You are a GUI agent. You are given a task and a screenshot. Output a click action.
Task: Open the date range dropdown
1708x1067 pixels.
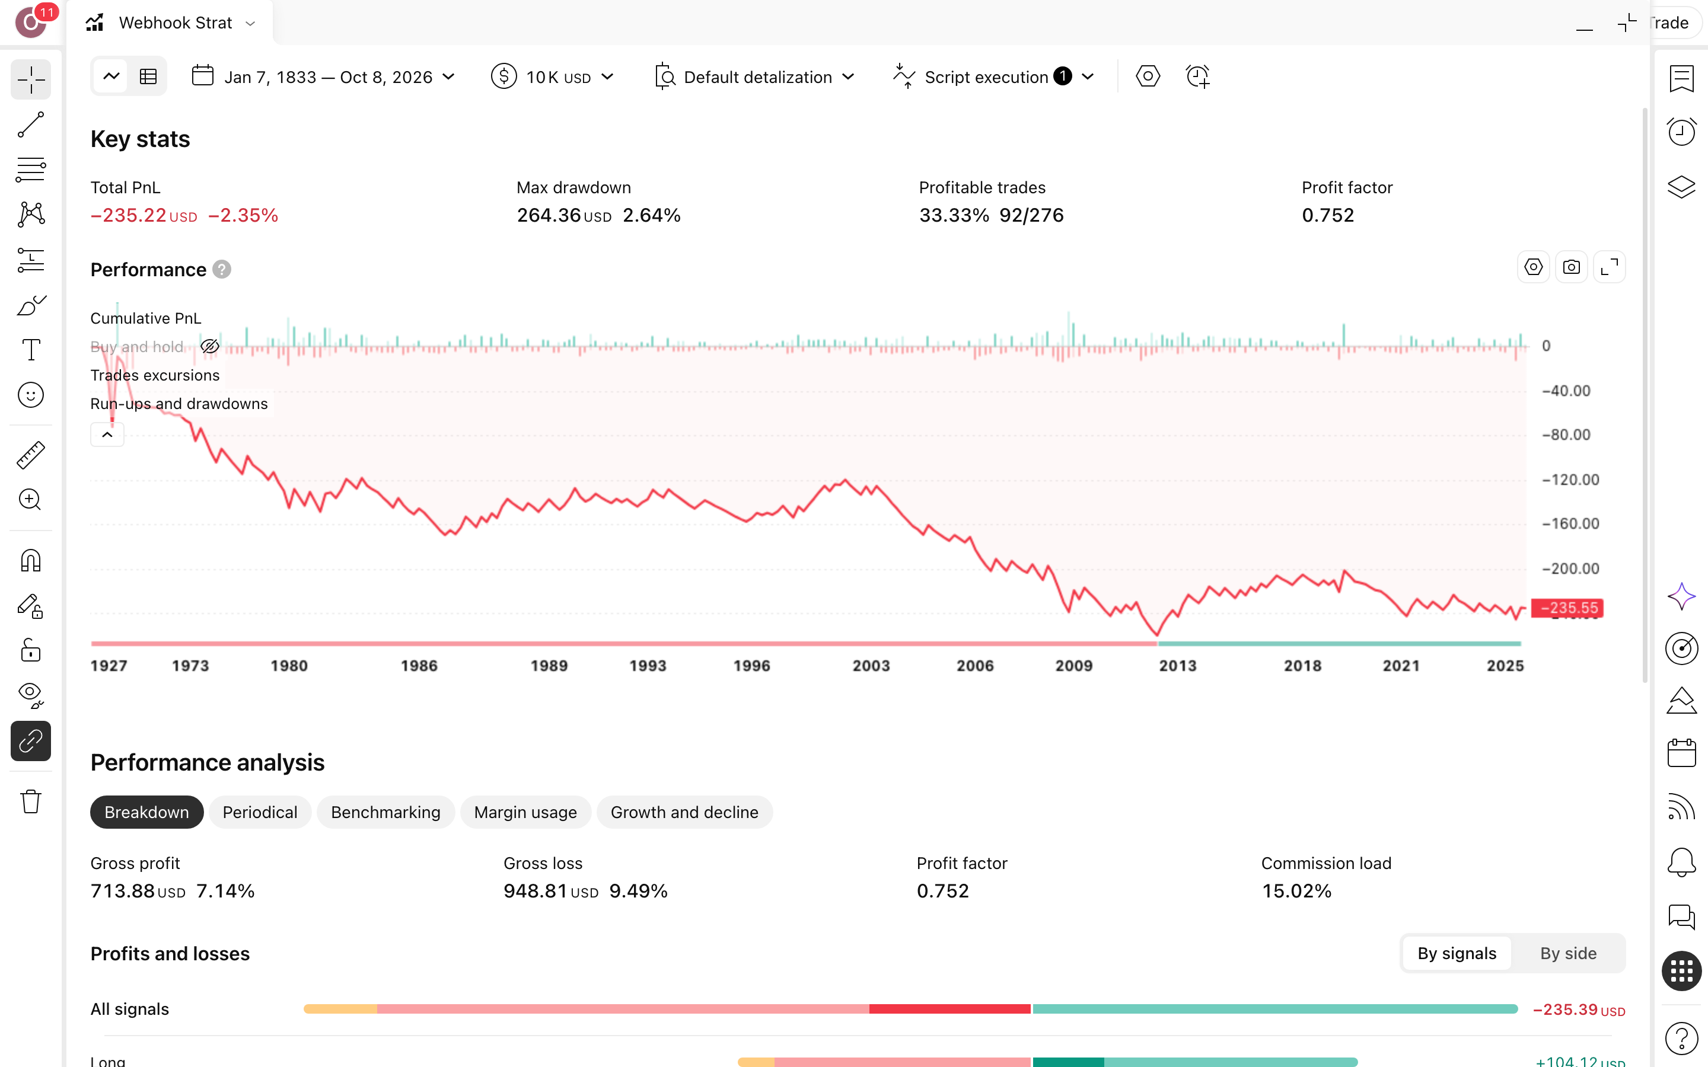[323, 76]
